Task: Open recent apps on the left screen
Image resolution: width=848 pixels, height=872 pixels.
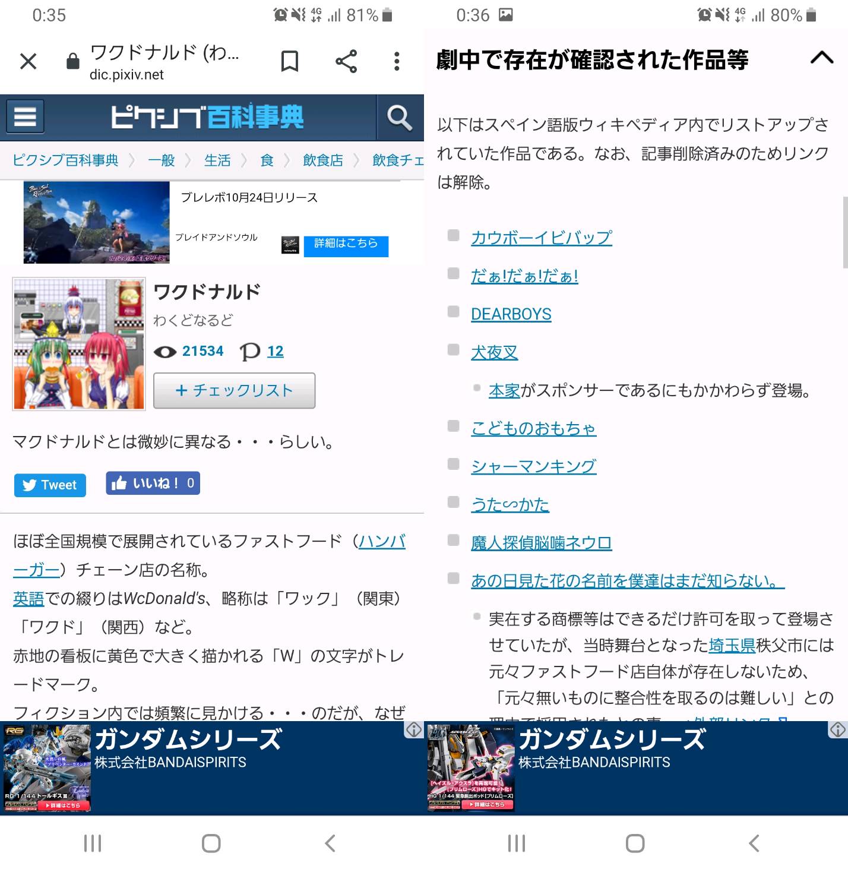Action: [x=93, y=843]
